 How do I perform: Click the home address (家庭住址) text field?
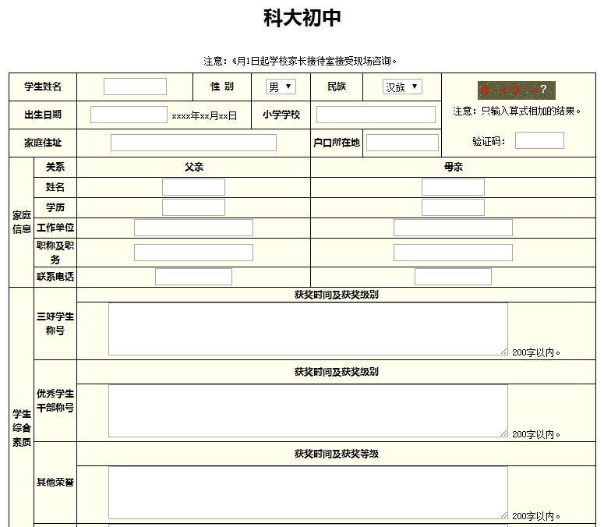point(193,143)
